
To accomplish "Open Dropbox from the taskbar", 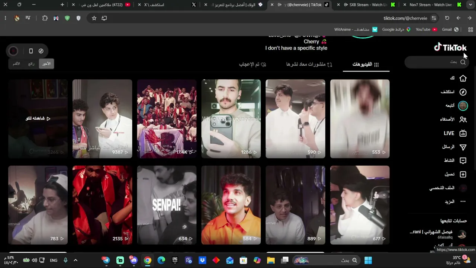I will click(x=202, y=260).
